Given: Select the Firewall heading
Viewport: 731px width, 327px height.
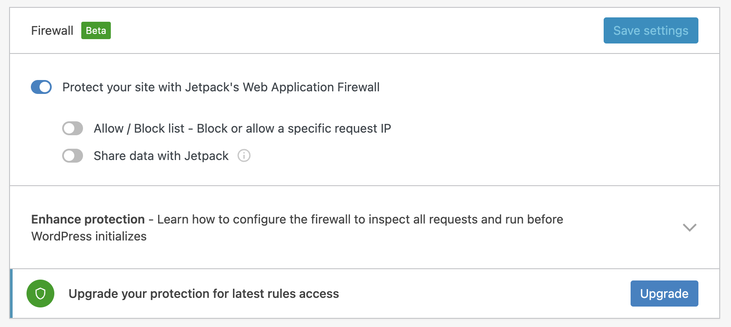Looking at the screenshot, I should point(52,30).
